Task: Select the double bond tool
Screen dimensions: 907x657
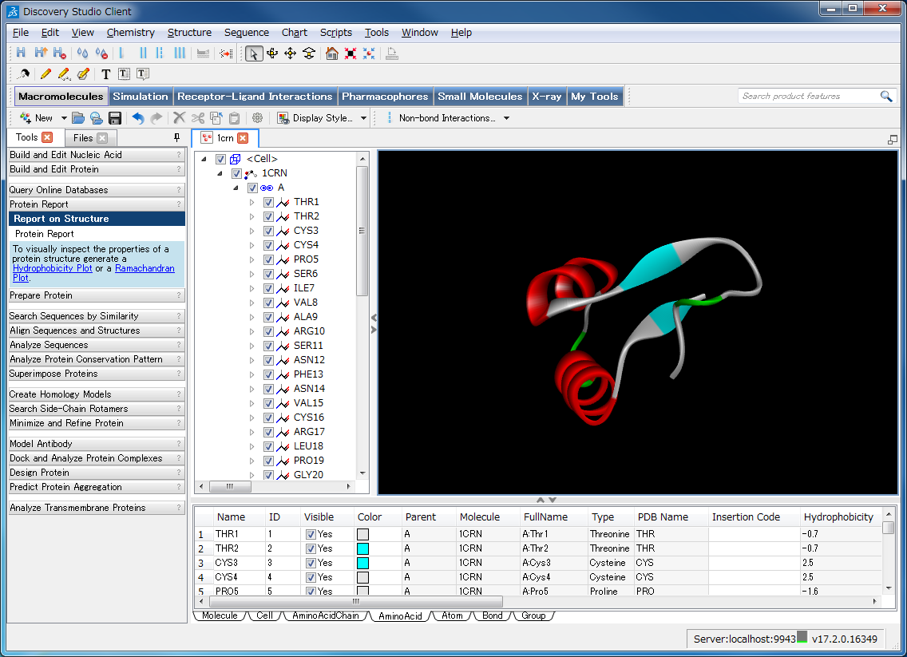Action: [x=143, y=53]
